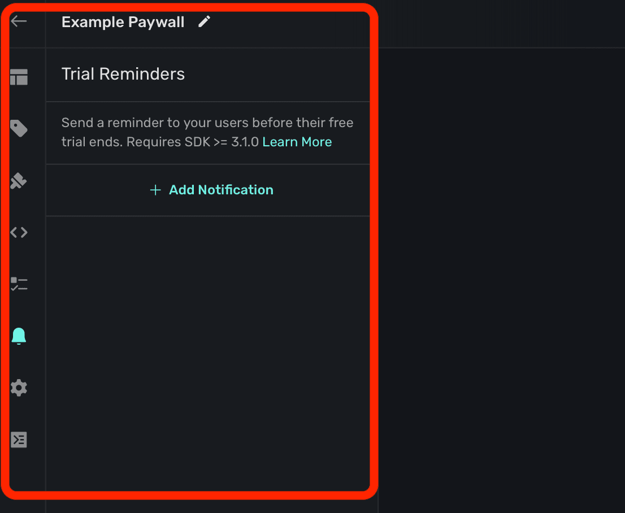Open the layout templates sidebar panel

coord(19,77)
